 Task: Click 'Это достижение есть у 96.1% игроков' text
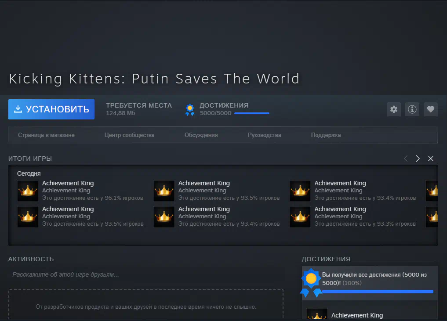[x=93, y=198]
